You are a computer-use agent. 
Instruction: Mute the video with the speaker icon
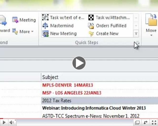(12, 122)
